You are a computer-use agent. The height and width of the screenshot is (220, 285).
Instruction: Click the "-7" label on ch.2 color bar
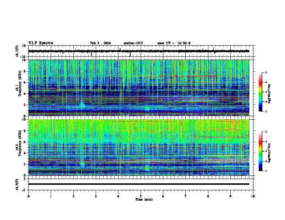pyautogui.click(x=266, y=171)
